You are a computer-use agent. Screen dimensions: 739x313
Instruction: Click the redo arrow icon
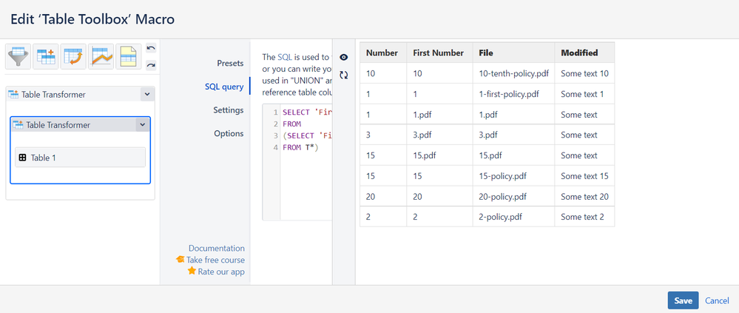click(x=151, y=65)
